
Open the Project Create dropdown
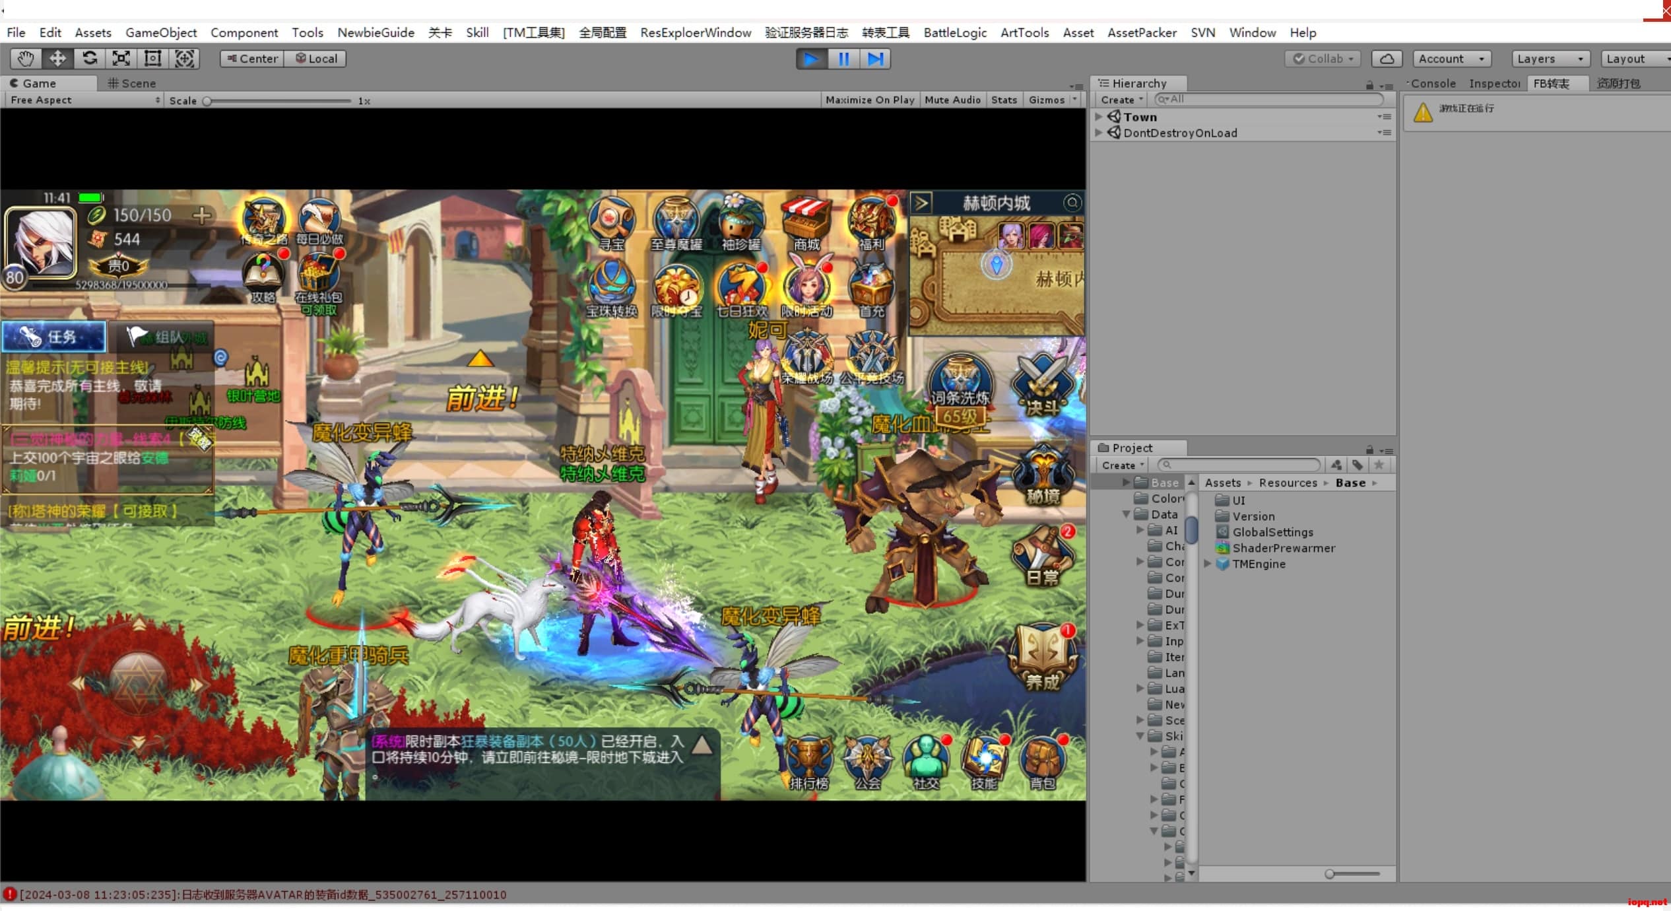(x=1122, y=465)
